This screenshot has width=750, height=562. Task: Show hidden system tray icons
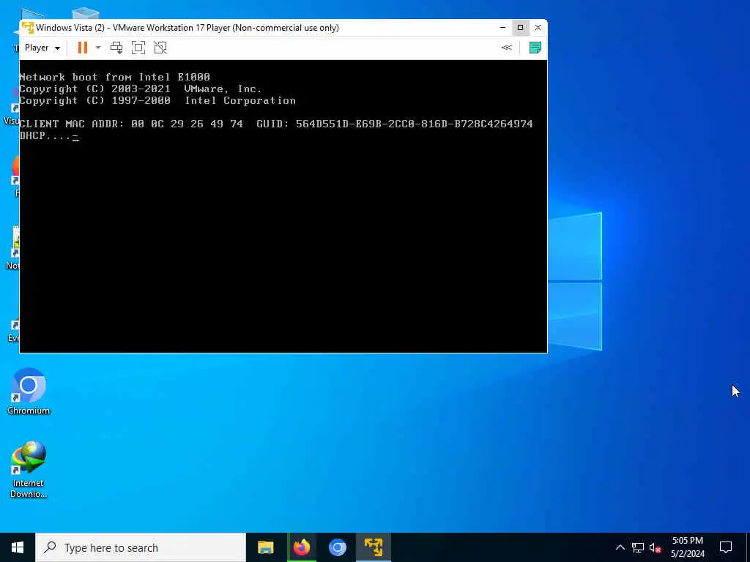[x=620, y=547]
